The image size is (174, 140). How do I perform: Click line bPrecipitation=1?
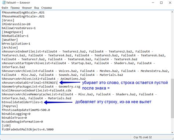(x=16, y=43)
